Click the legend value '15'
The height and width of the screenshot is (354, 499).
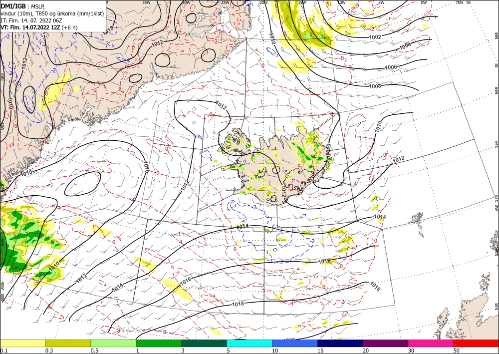tap(320, 351)
